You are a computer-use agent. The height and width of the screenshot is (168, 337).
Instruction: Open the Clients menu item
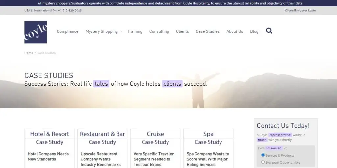182,31
